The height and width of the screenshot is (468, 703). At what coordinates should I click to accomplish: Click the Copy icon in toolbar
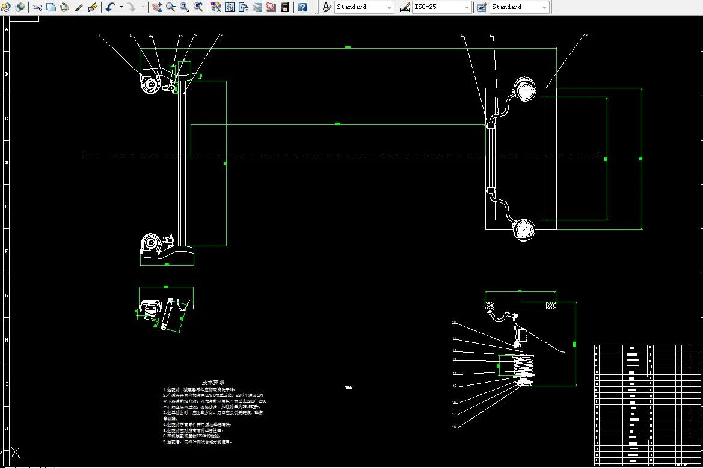[51, 7]
